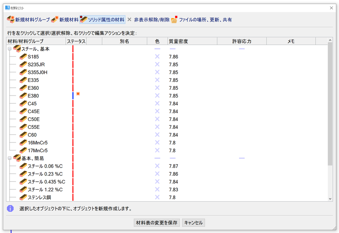Select the S185 material icon
339x233 pixels.
(x=23, y=57)
